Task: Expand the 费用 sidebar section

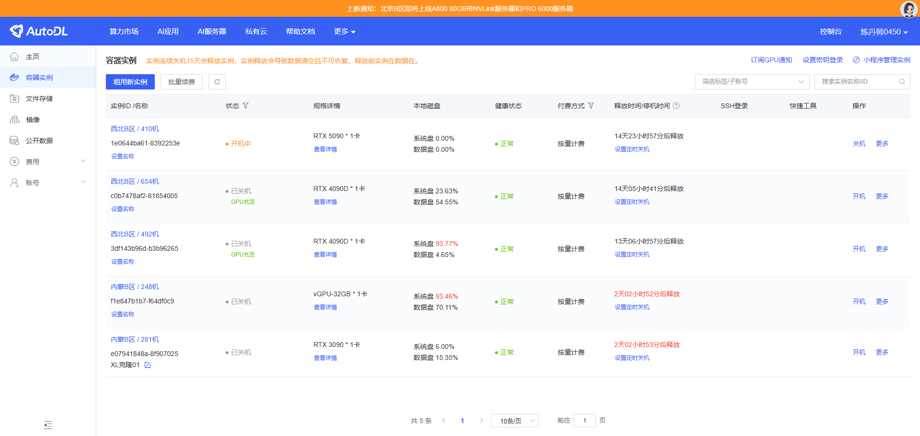Action: [48, 162]
